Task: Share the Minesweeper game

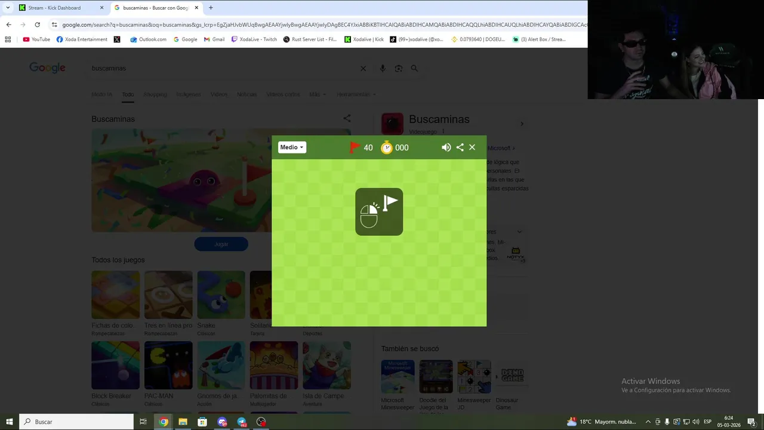Action: [460, 148]
